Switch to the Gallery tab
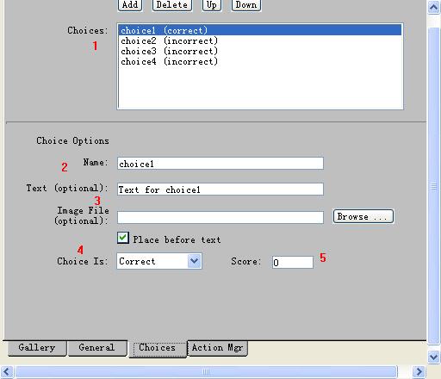Screen dimensions: 441x379 pyautogui.click(x=37, y=348)
